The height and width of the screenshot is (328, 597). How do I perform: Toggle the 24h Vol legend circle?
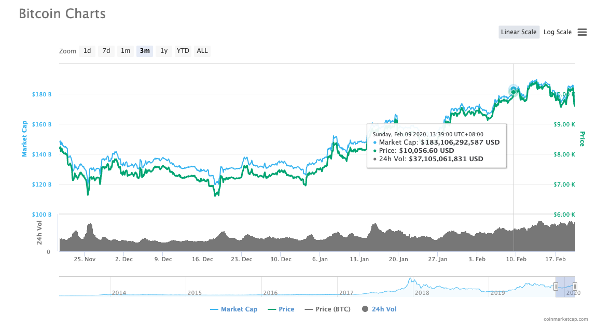click(365, 309)
